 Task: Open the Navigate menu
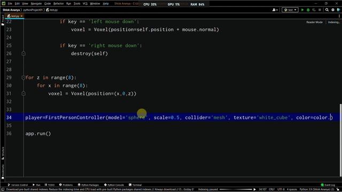[x=36, y=4]
